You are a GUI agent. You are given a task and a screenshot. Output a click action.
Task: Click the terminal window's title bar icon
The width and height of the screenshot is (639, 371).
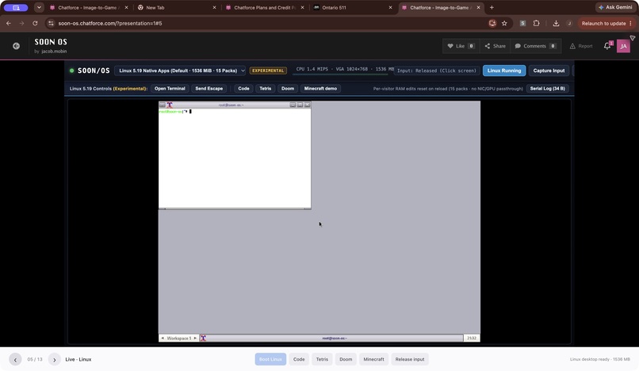coord(170,105)
